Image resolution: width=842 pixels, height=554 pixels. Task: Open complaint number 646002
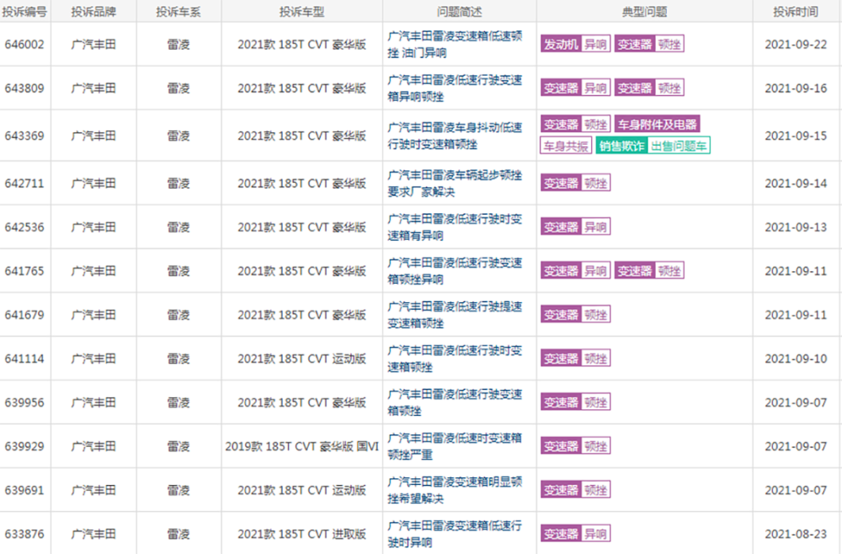point(24,45)
